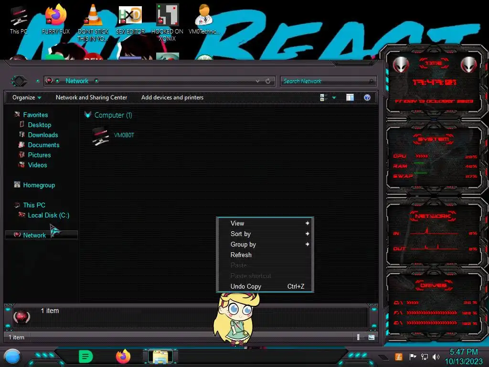Screen dimensions: 489x367
Task: Open the HOOKED ON XONIX shortcut
Action: [167, 23]
